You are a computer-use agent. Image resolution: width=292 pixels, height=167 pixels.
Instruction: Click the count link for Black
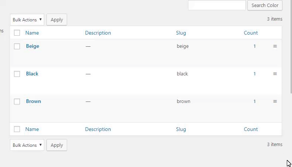[x=254, y=74]
